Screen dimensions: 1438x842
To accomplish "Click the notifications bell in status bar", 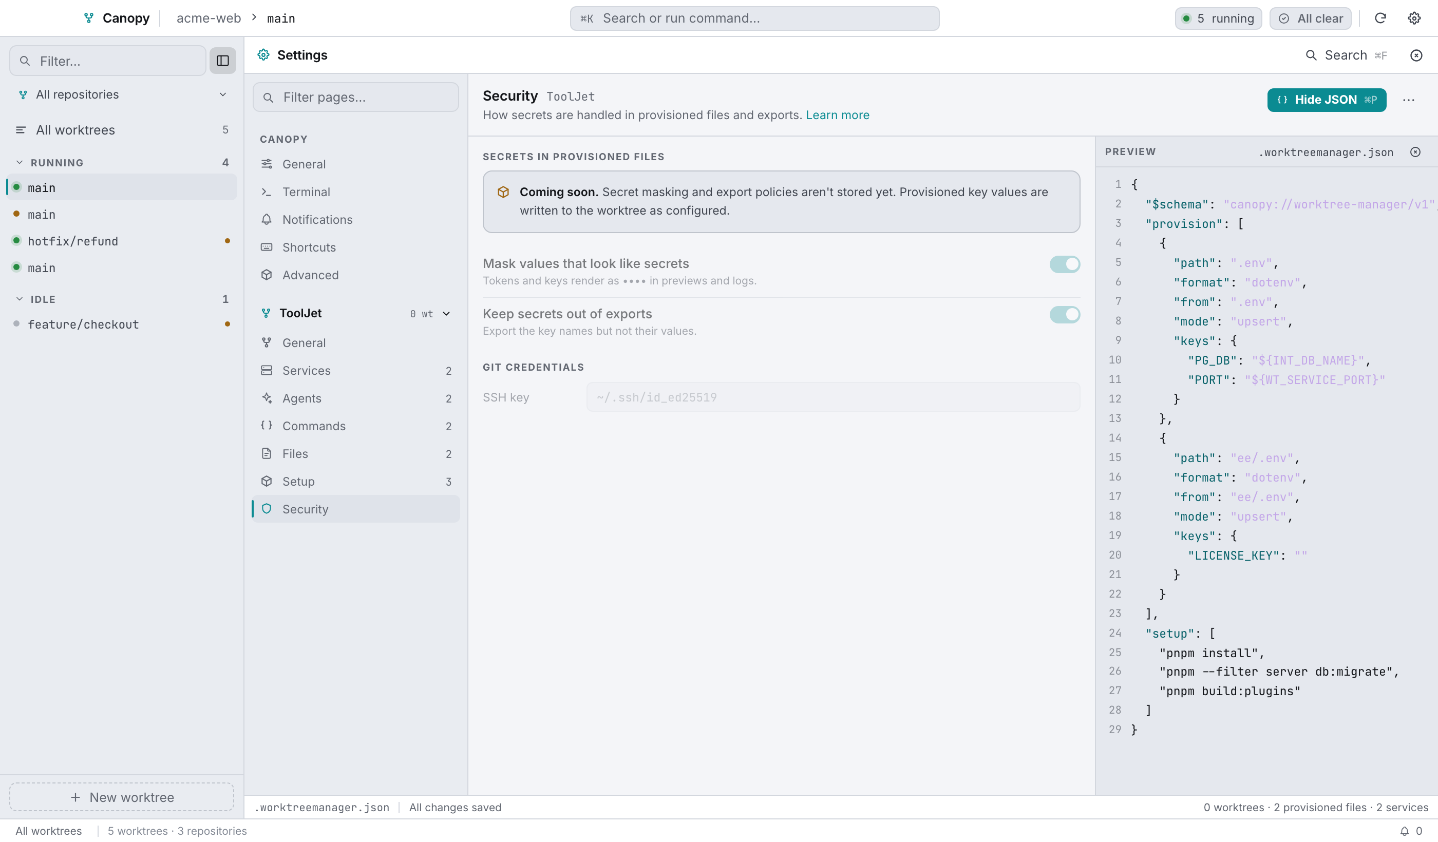I will (x=1404, y=831).
